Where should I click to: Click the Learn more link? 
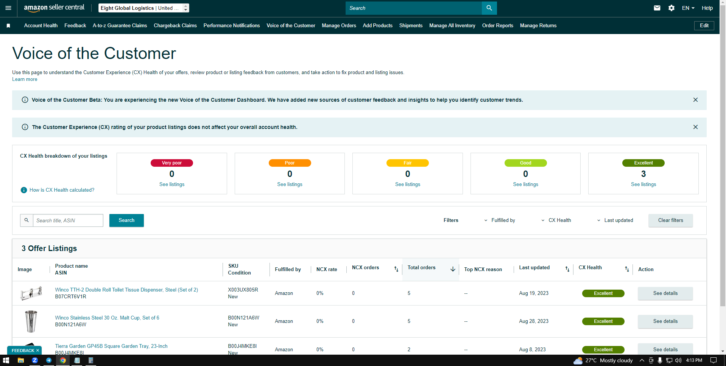click(x=25, y=79)
